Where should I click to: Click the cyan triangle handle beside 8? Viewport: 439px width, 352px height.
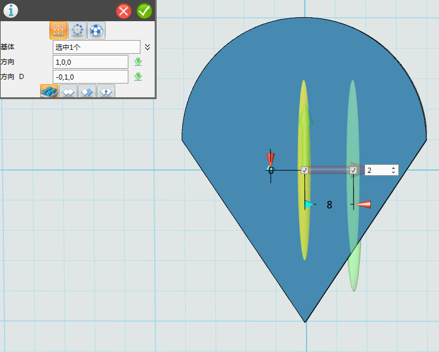[x=309, y=204]
